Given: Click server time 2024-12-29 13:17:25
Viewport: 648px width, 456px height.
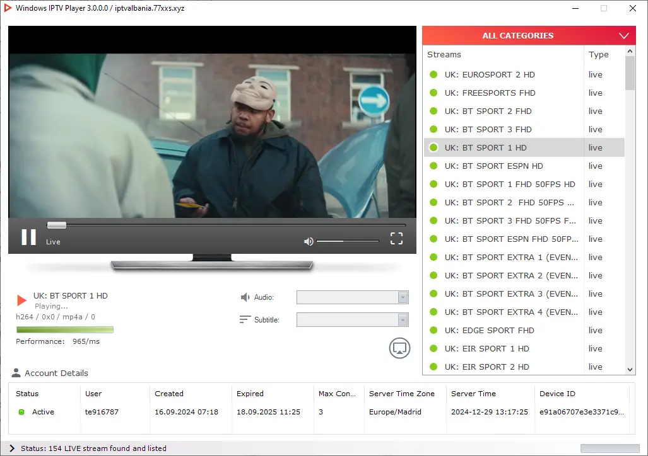Looking at the screenshot, I should tap(489, 412).
